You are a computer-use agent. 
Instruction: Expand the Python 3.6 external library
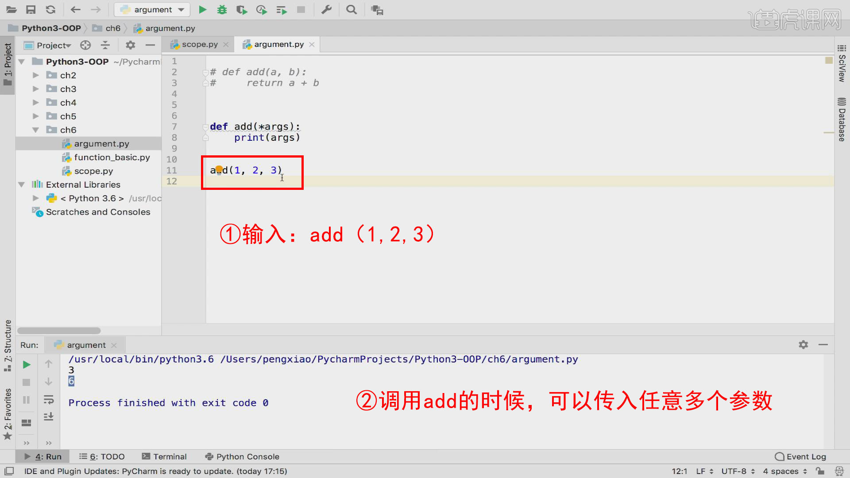click(x=36, y=198)
